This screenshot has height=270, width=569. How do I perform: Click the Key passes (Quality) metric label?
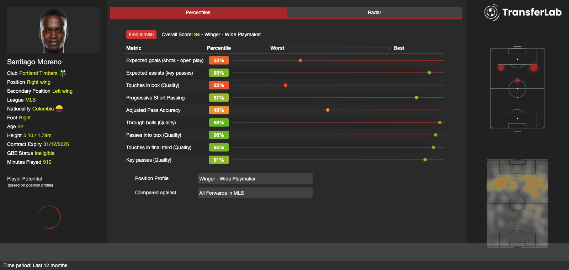[x=149, y=160]
